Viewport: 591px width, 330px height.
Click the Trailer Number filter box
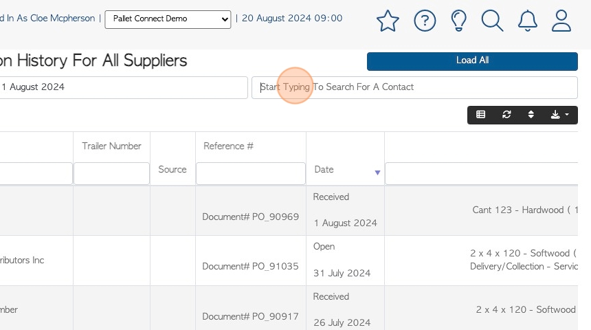(x=111, y=173)
